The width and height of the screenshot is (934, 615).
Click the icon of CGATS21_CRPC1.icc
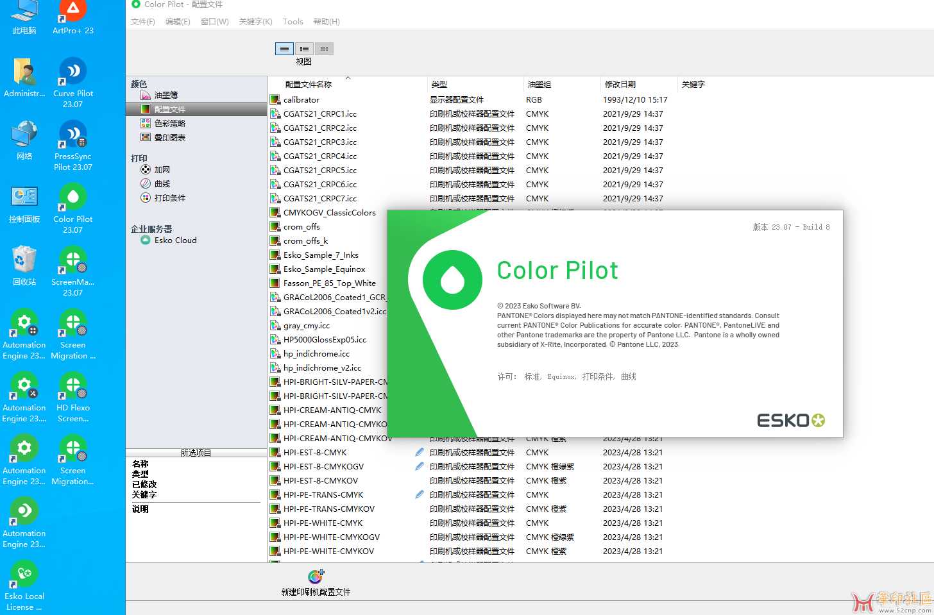[x=275, y=114]
